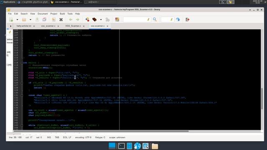Close the xss_scanner.c tab

click(x=58, y=26)
